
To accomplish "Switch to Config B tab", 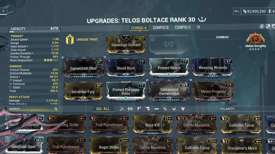I will click(161, 28).
